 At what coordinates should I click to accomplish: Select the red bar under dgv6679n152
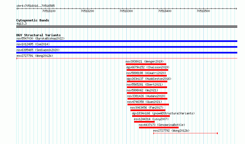pos(147,70)
